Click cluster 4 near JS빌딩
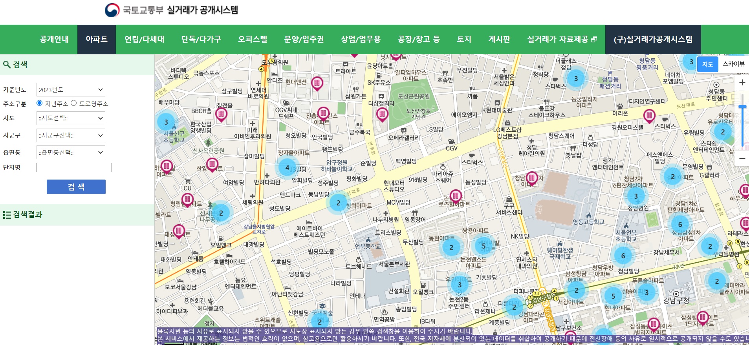Screen dimensions: 749x345 287,167
